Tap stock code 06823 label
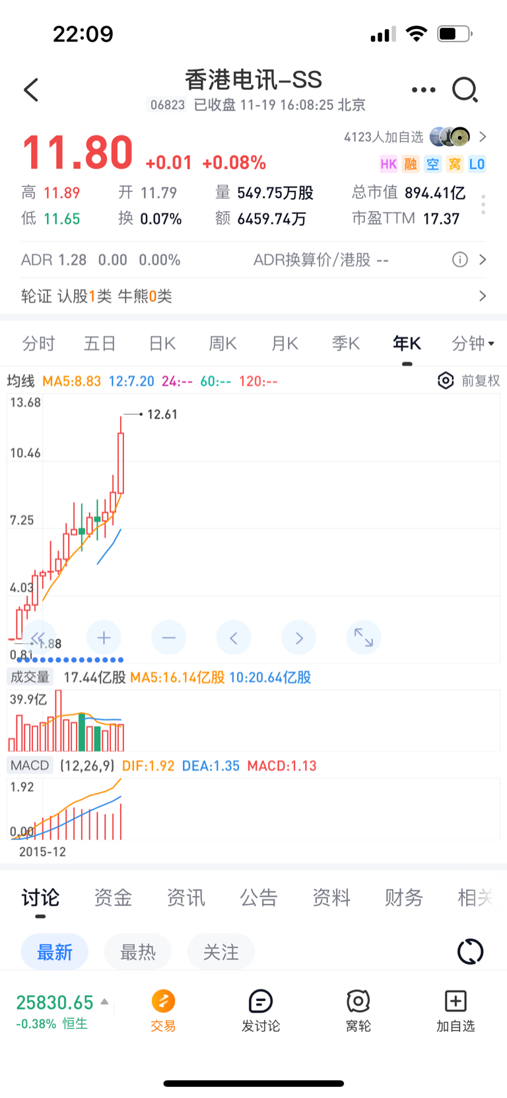The image size is (507, 1098). (x=168, y=104)
